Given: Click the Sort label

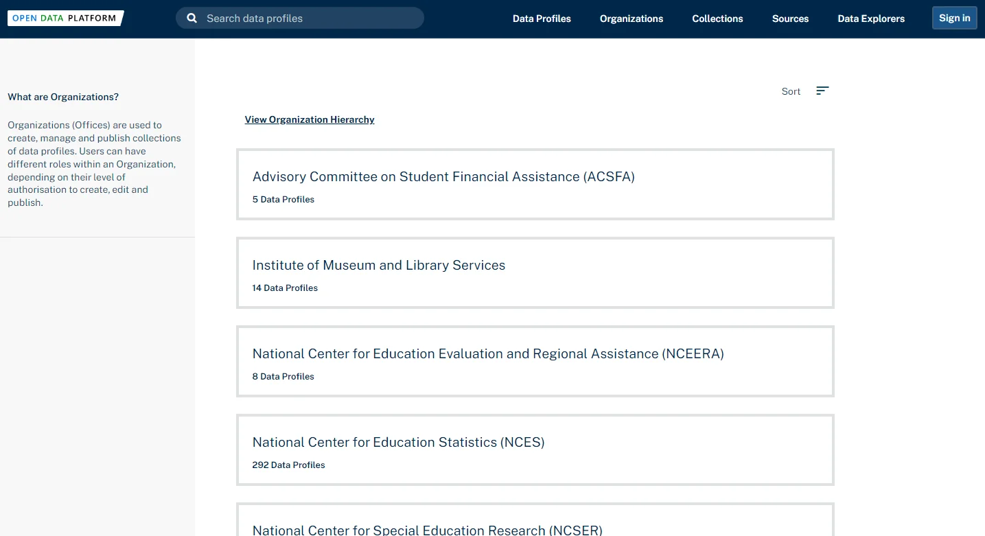Looking at the screenshot, I should 791,91.
